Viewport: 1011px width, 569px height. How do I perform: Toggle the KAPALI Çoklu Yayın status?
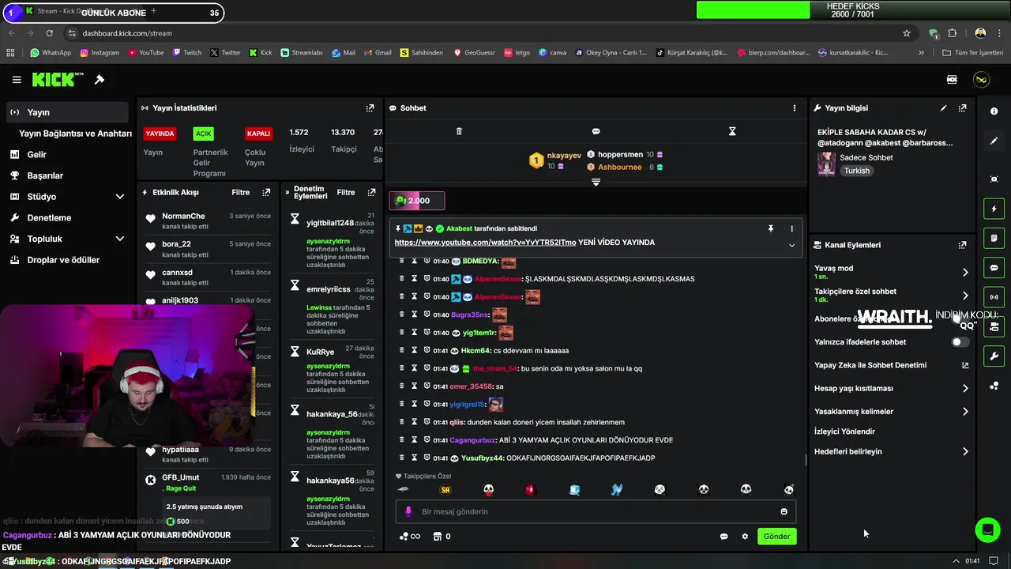pos(258,134)
